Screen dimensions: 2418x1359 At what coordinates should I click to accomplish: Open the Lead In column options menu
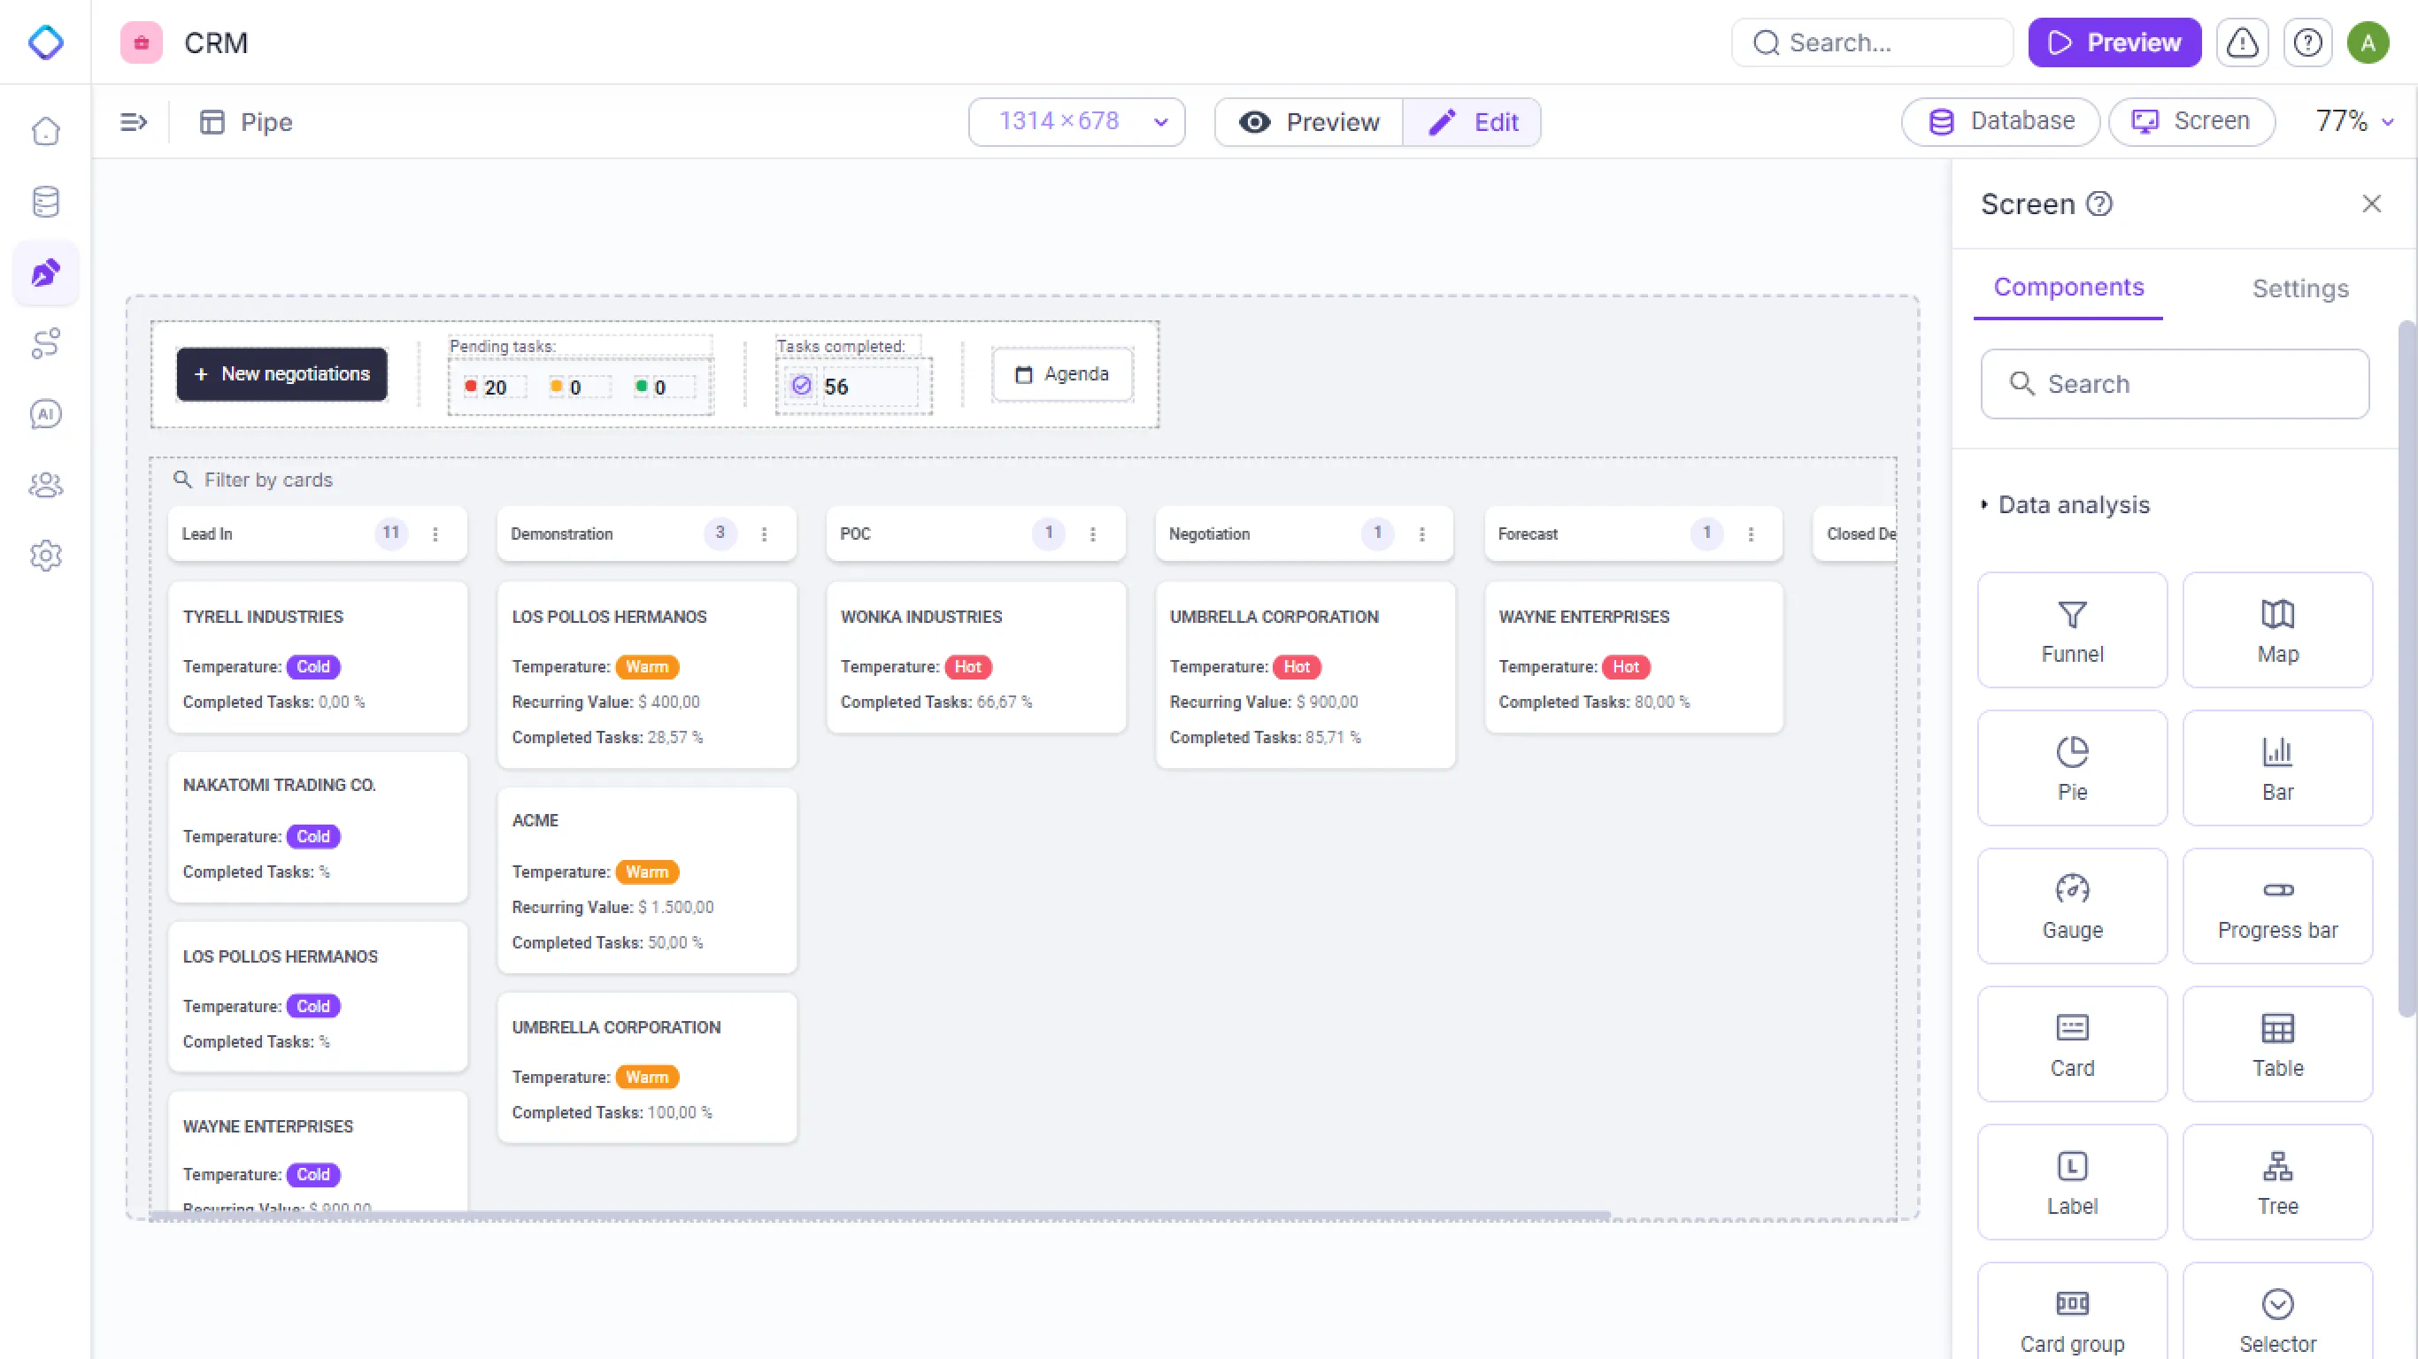pos(435,534)
